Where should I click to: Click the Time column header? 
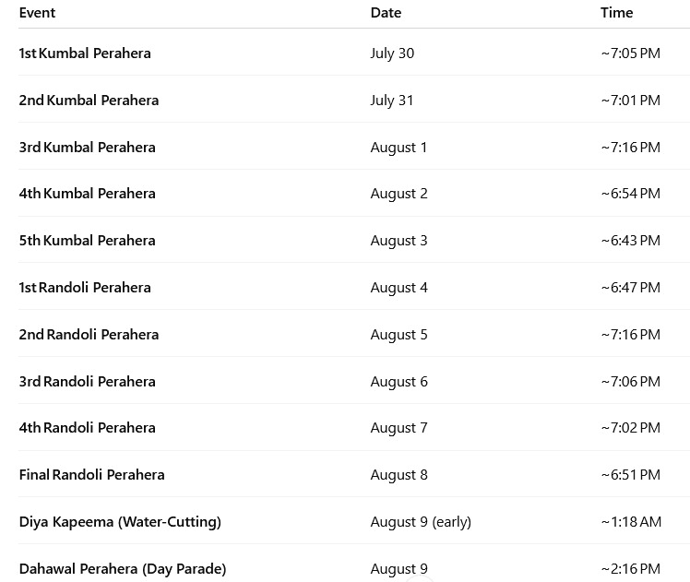click(616, 13)
